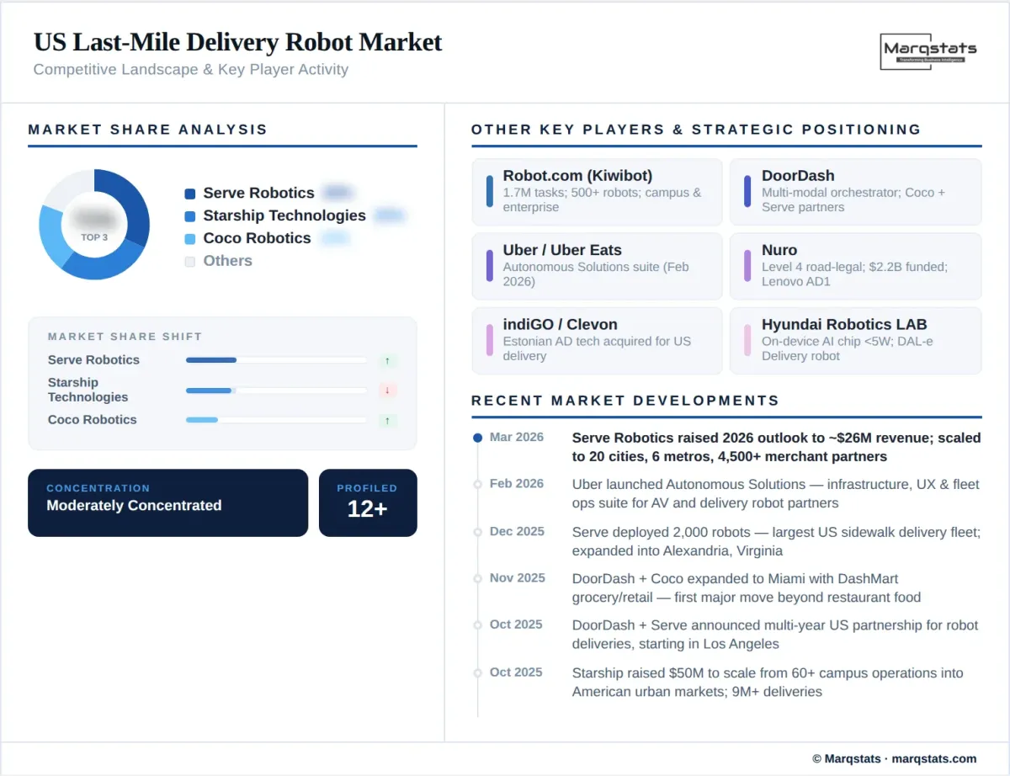Select the MARKET SHARE ANALYSIS section heading
1010x776 pixels.
[148, 130]
